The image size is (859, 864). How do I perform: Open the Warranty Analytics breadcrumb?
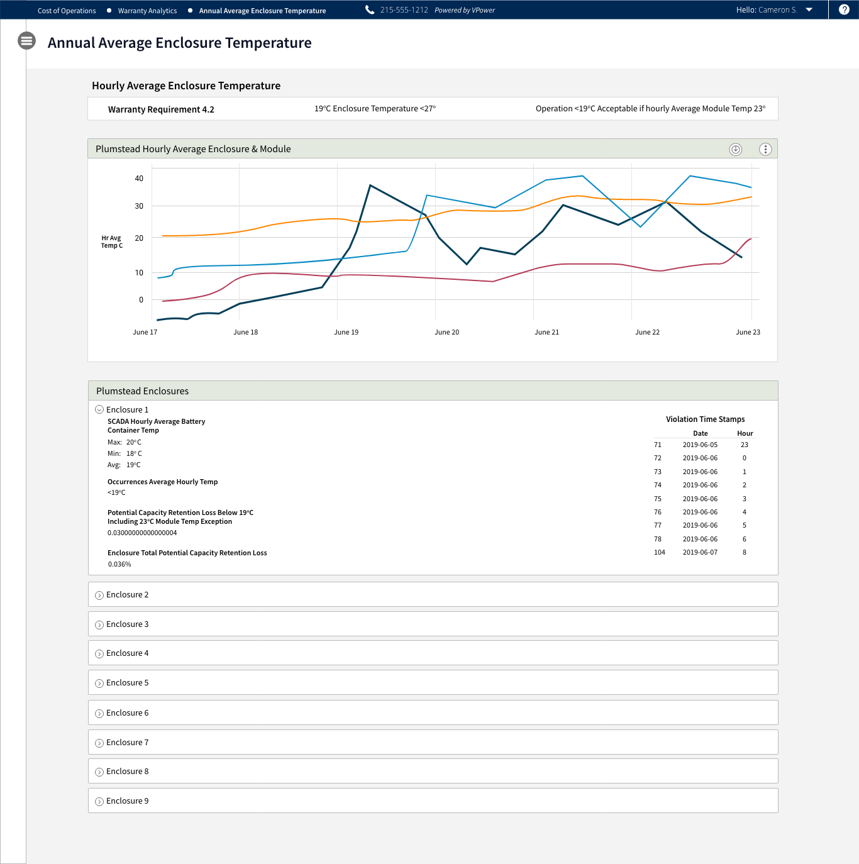[147, 11]
